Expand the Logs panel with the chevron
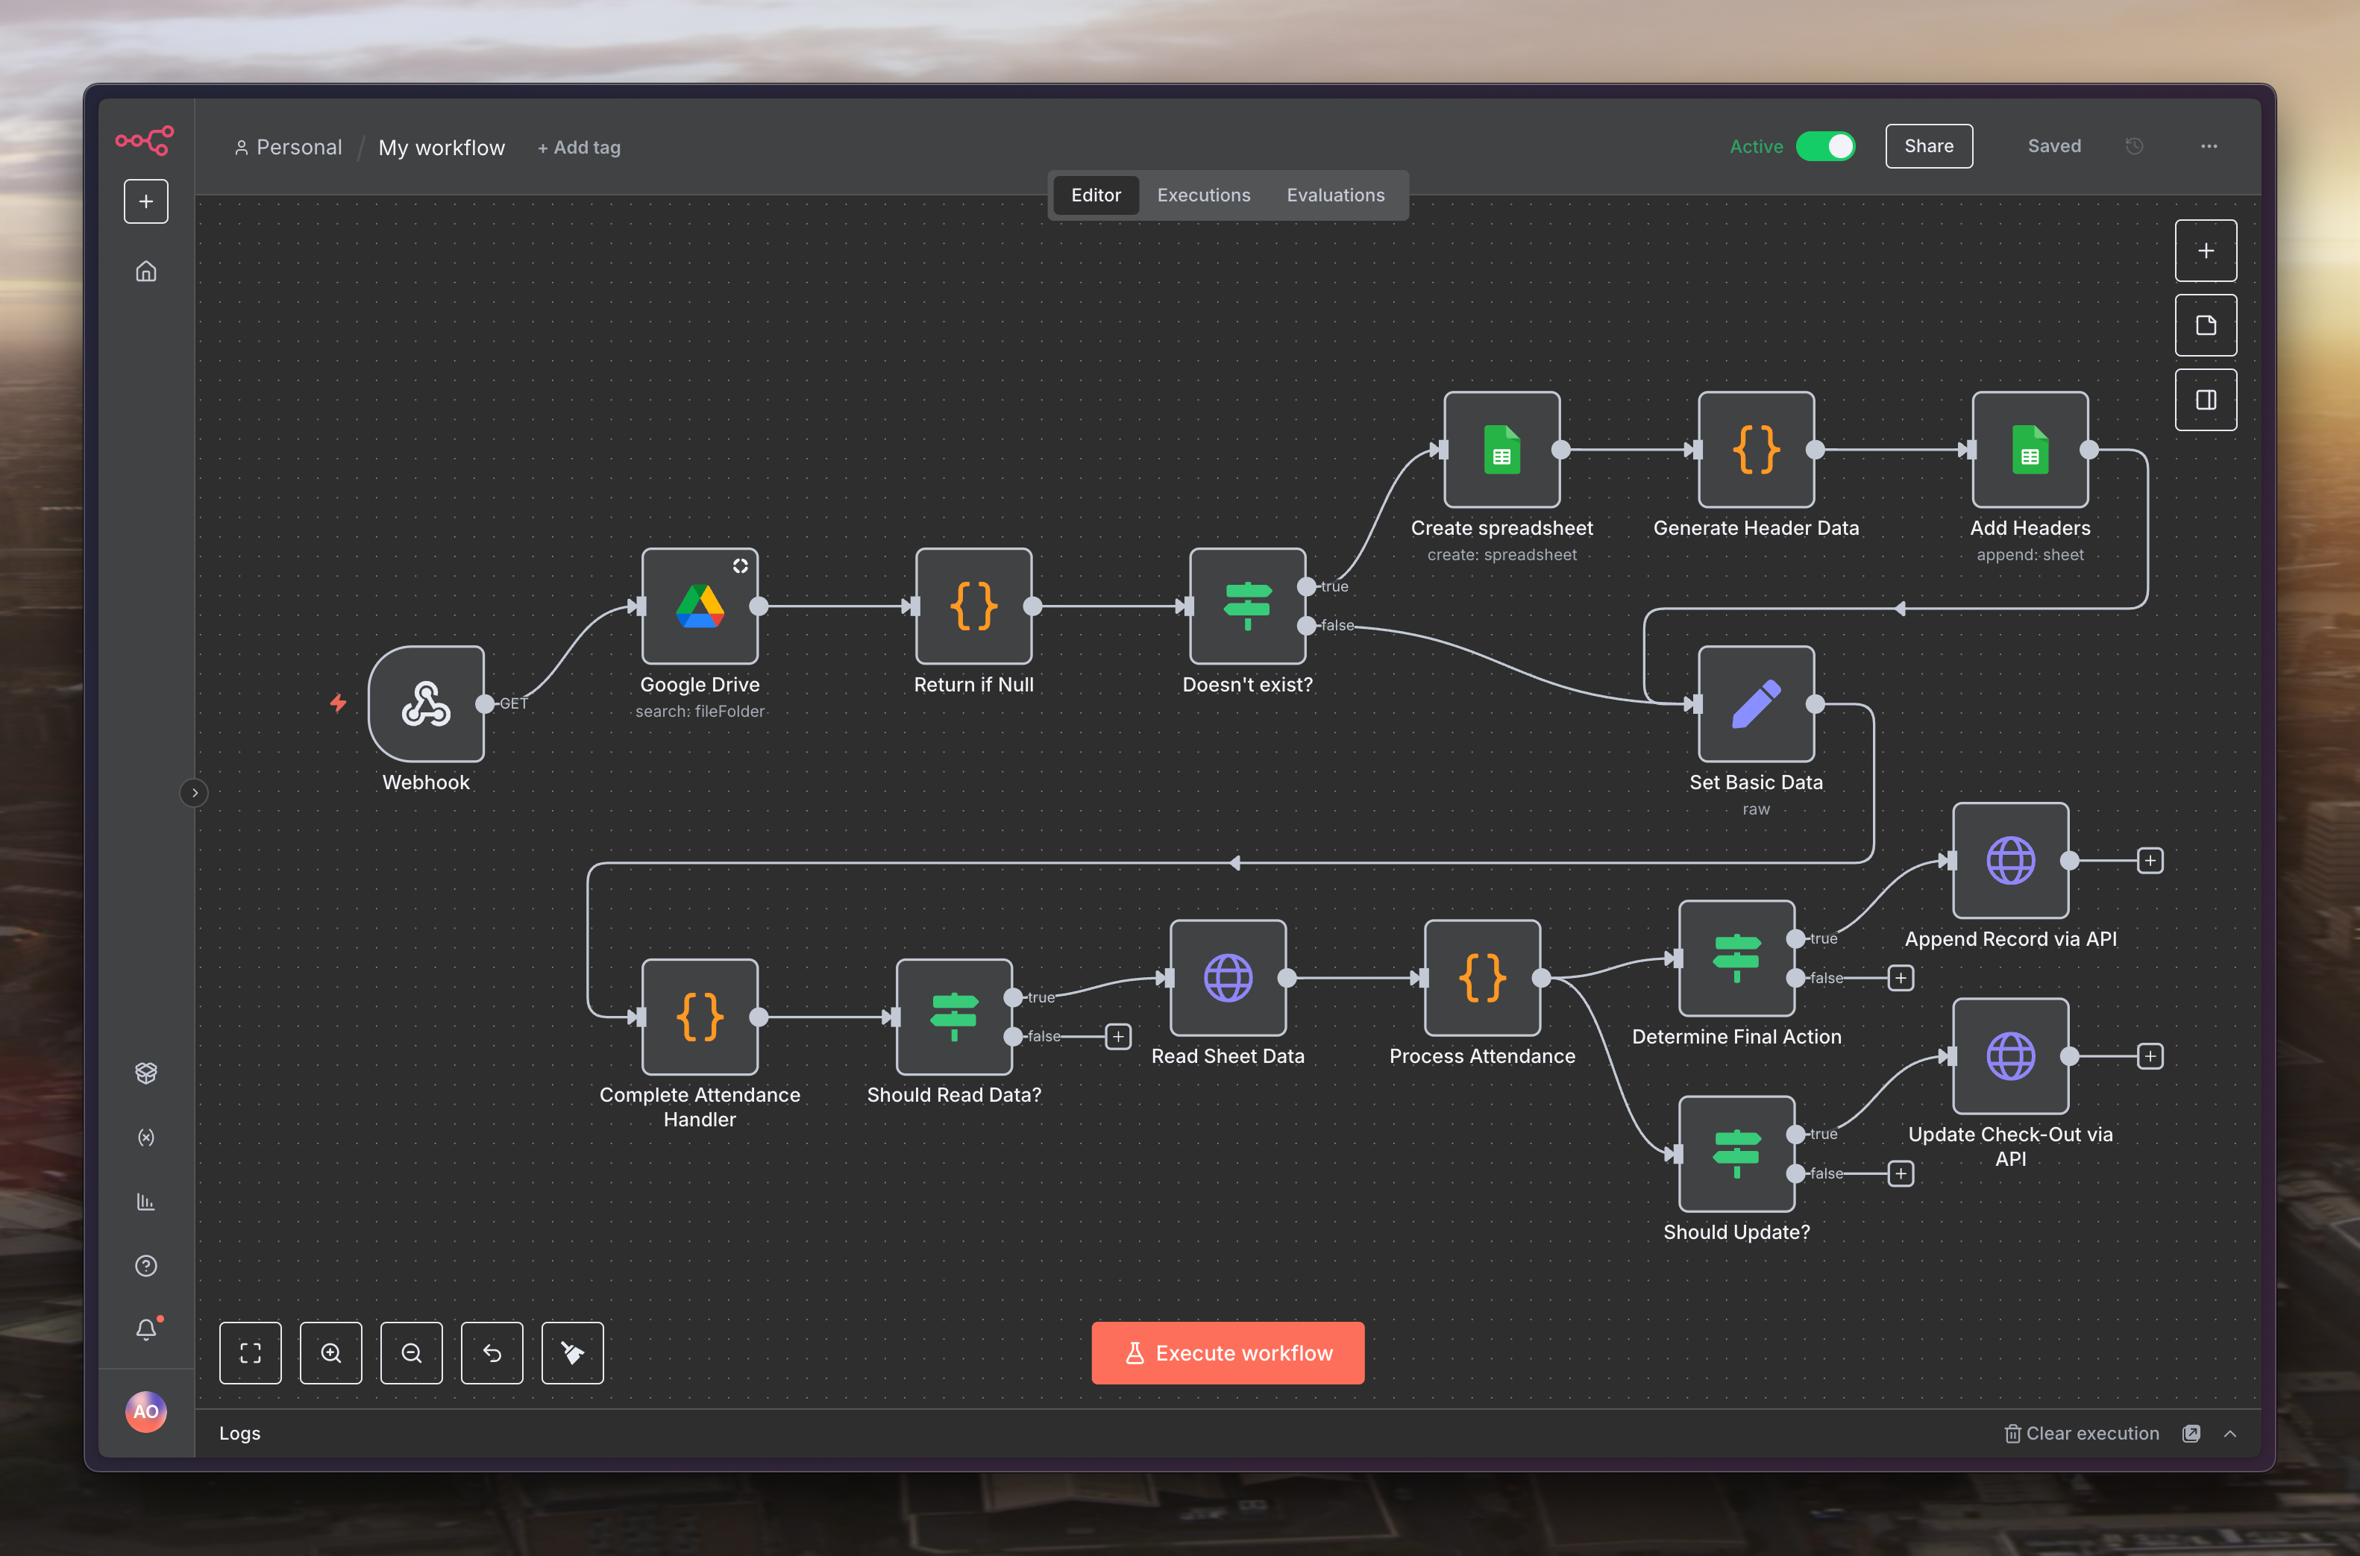Viewport: 2360px width, 1556px height. 2230,1433
